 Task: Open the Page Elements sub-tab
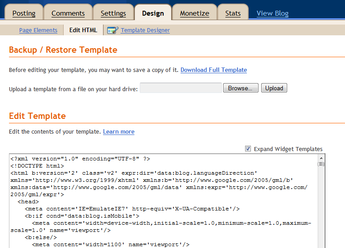[38, 30]
